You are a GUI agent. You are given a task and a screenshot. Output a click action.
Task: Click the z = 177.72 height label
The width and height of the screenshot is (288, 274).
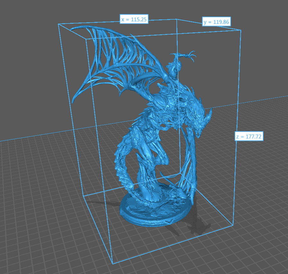pyautogui.click(x=249, y=137)
